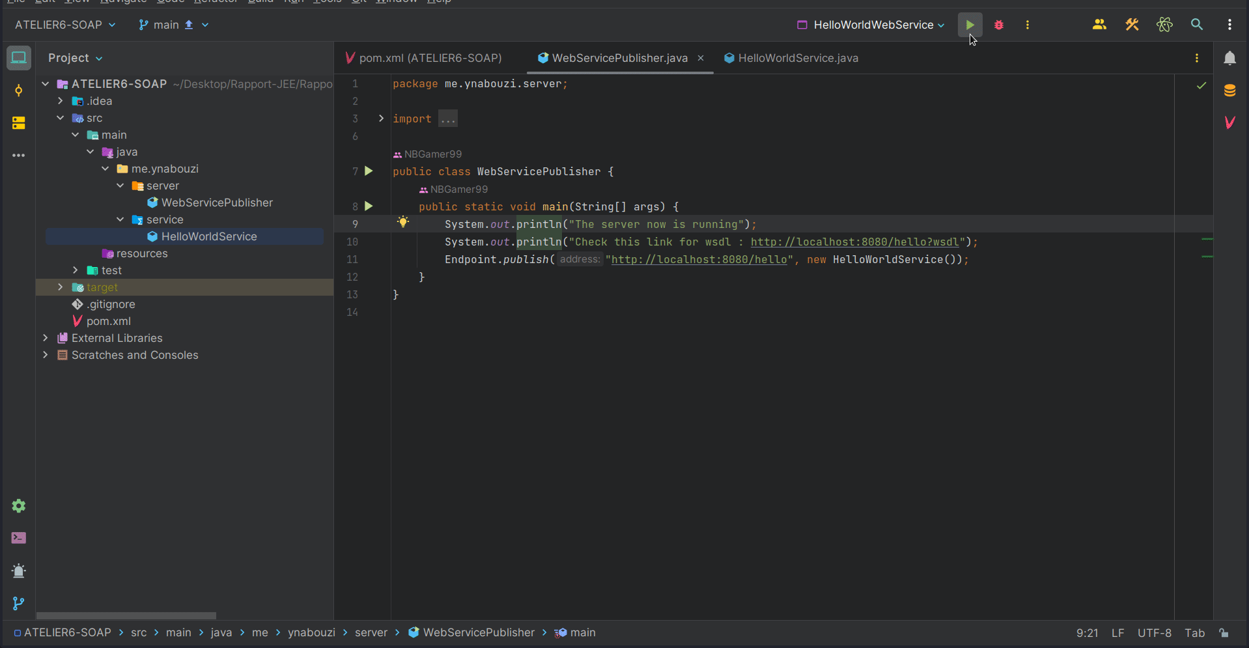Open the Git branches tool window

(x=19, y=604)
